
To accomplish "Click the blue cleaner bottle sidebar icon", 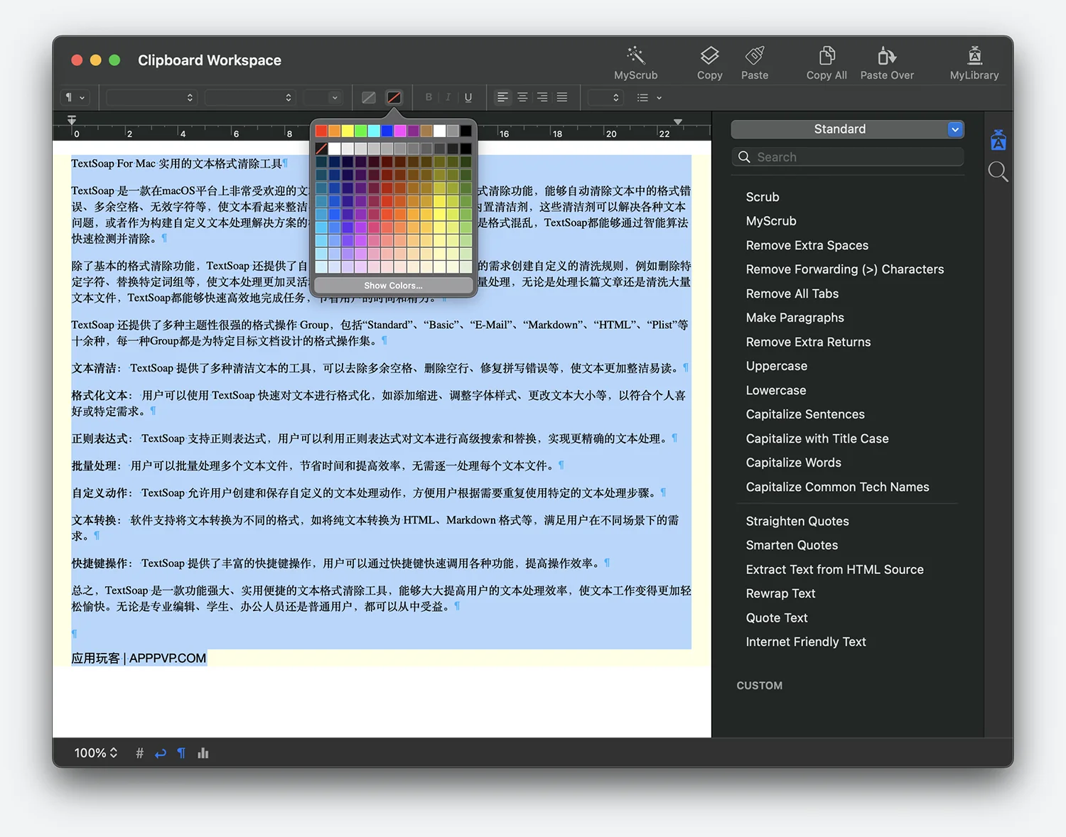I will [x=998, y=140].
